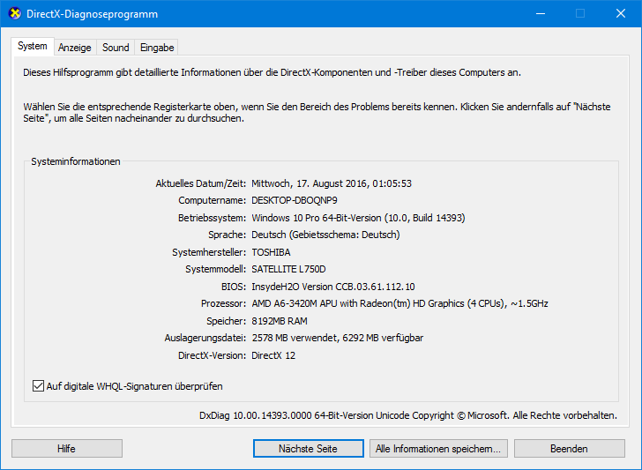The image size is (642, 470).
Task: Click the Dieses Hilfsprogramm description sentence
Action: point(272,72)
